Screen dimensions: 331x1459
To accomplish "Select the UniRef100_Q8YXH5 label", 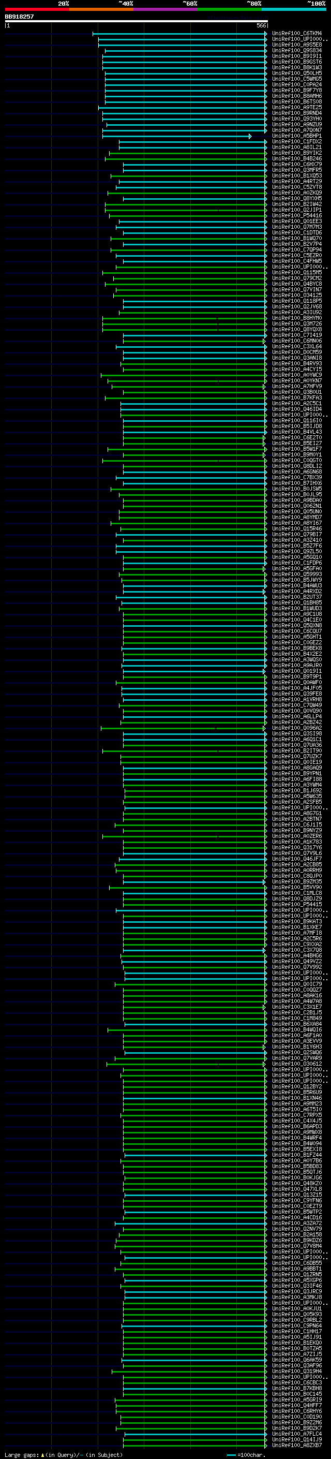I will [297, 198].
